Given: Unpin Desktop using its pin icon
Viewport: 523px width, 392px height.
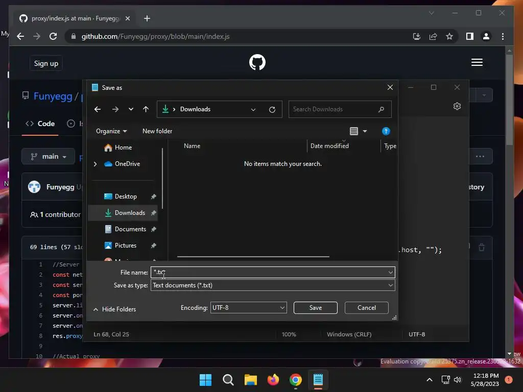Looking at the screenshot, I should tap(153, 197).
